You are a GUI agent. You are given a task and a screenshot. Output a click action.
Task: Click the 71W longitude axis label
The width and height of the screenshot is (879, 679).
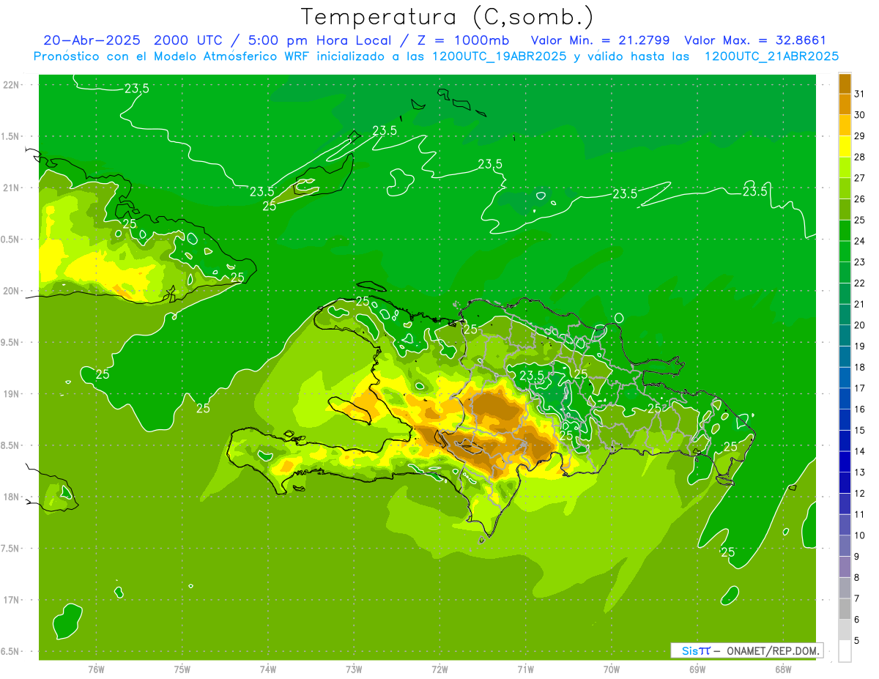[x=525, y=669]
